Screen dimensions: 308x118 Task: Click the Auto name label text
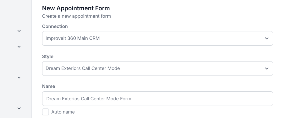click(x=63, y=112)
